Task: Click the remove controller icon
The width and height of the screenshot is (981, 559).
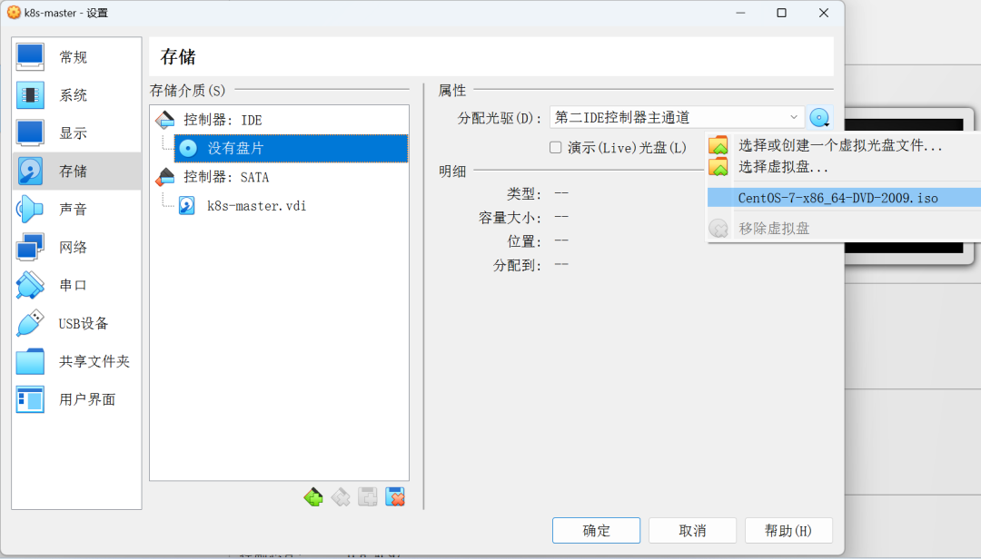Action: tap(341, 497)
